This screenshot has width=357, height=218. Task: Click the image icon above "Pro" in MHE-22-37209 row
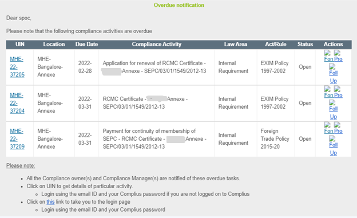[337, 125]
